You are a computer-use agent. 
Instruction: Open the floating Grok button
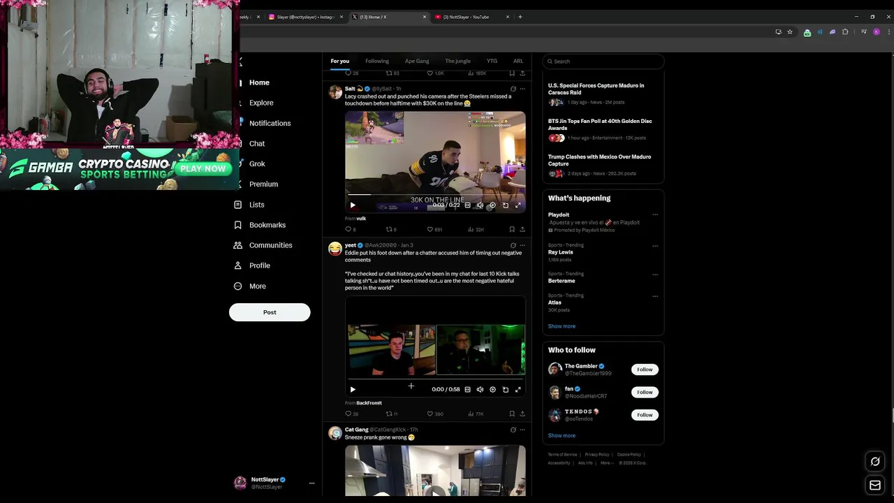tap(874, 461)
